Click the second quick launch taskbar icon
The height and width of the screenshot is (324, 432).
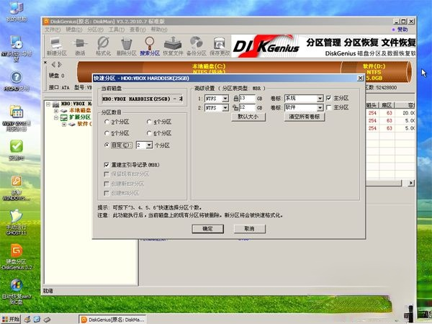click(37, 319)
